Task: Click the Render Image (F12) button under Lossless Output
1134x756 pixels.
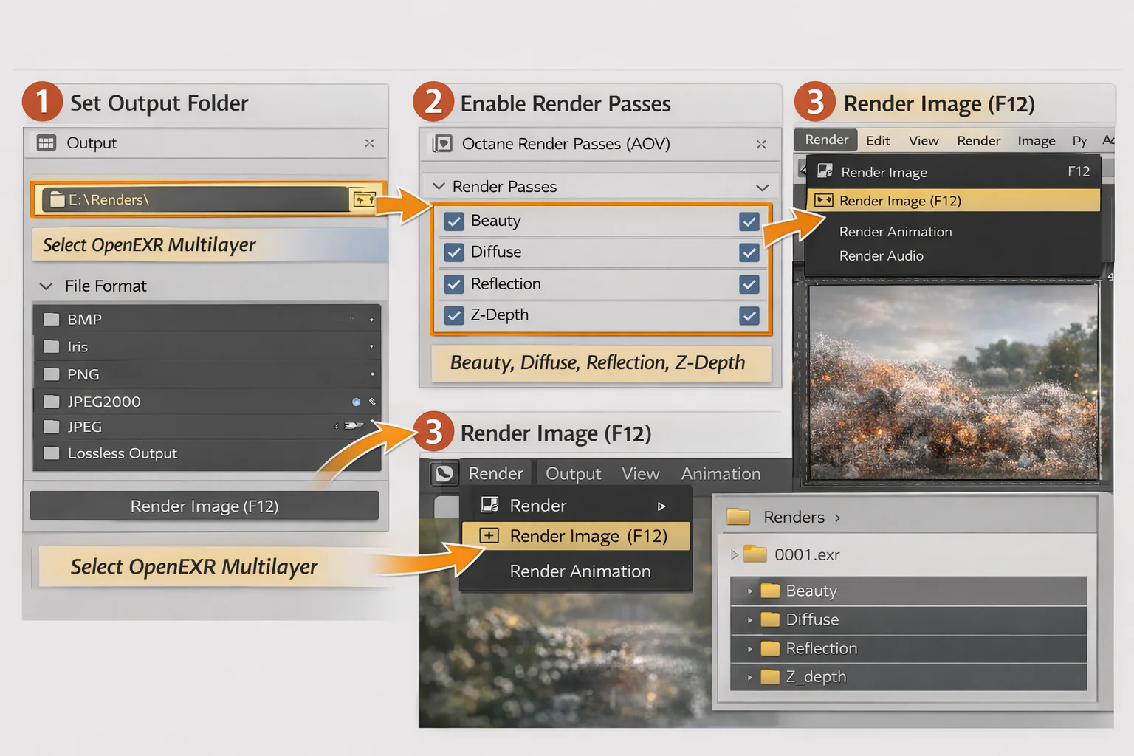Action: (x=205, y=506)
